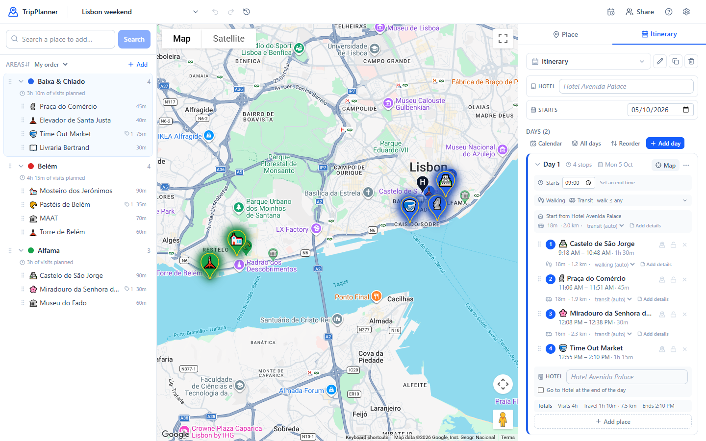Click the Torre de Belém map pin
The height and width of the screenshot is (441, 706).
210,265
